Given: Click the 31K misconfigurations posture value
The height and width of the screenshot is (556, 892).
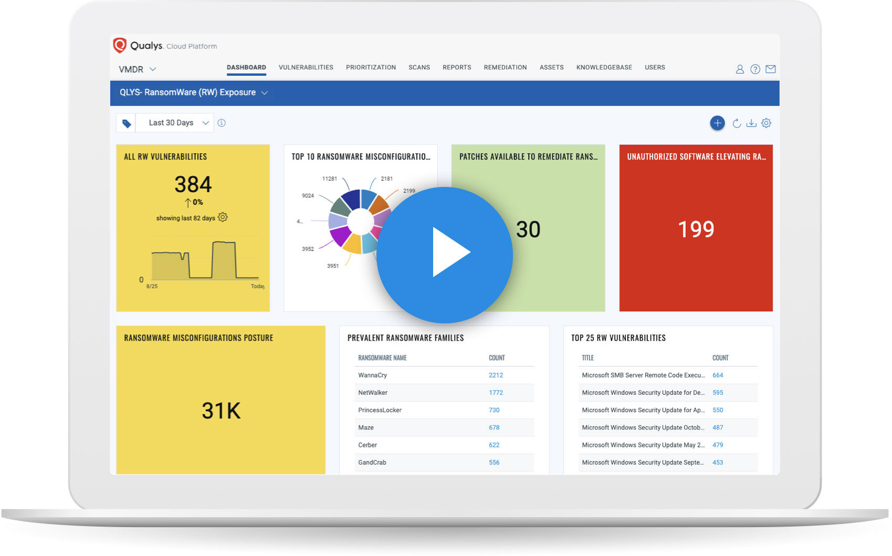Looking at the screenshot, I should click(x=221, y=411).
